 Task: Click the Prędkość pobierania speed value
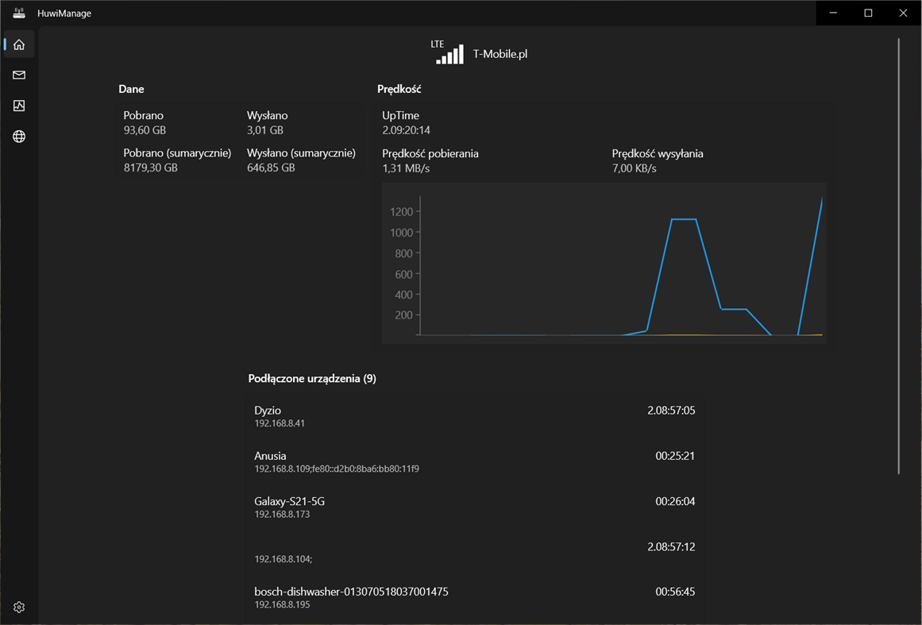point(430,160)
